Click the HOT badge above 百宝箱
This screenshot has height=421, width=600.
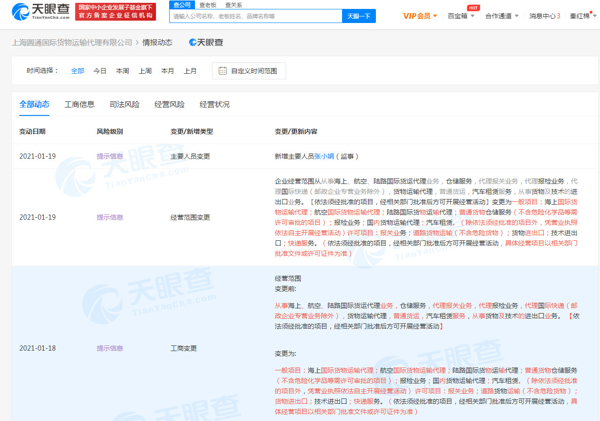(x=473, y=8)
